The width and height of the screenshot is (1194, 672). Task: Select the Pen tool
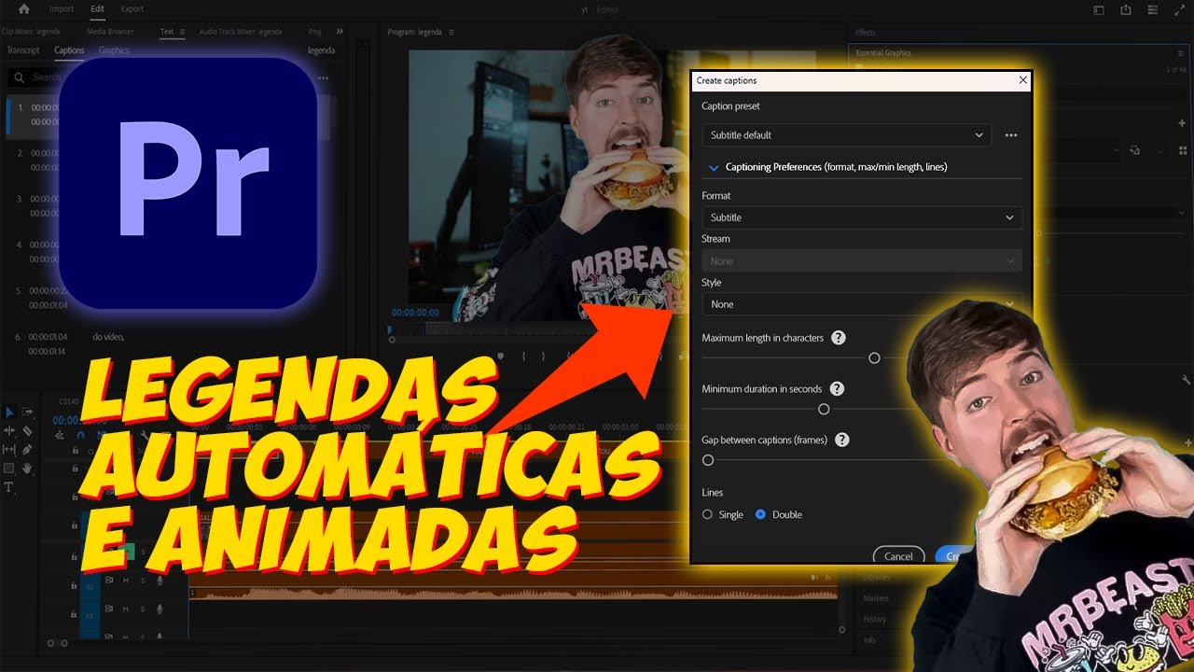click(27, 449)
